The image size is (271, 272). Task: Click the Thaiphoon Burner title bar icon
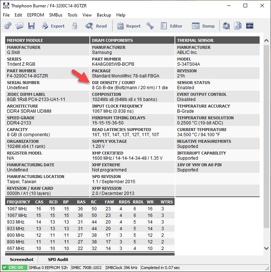[x=6, y=6]
